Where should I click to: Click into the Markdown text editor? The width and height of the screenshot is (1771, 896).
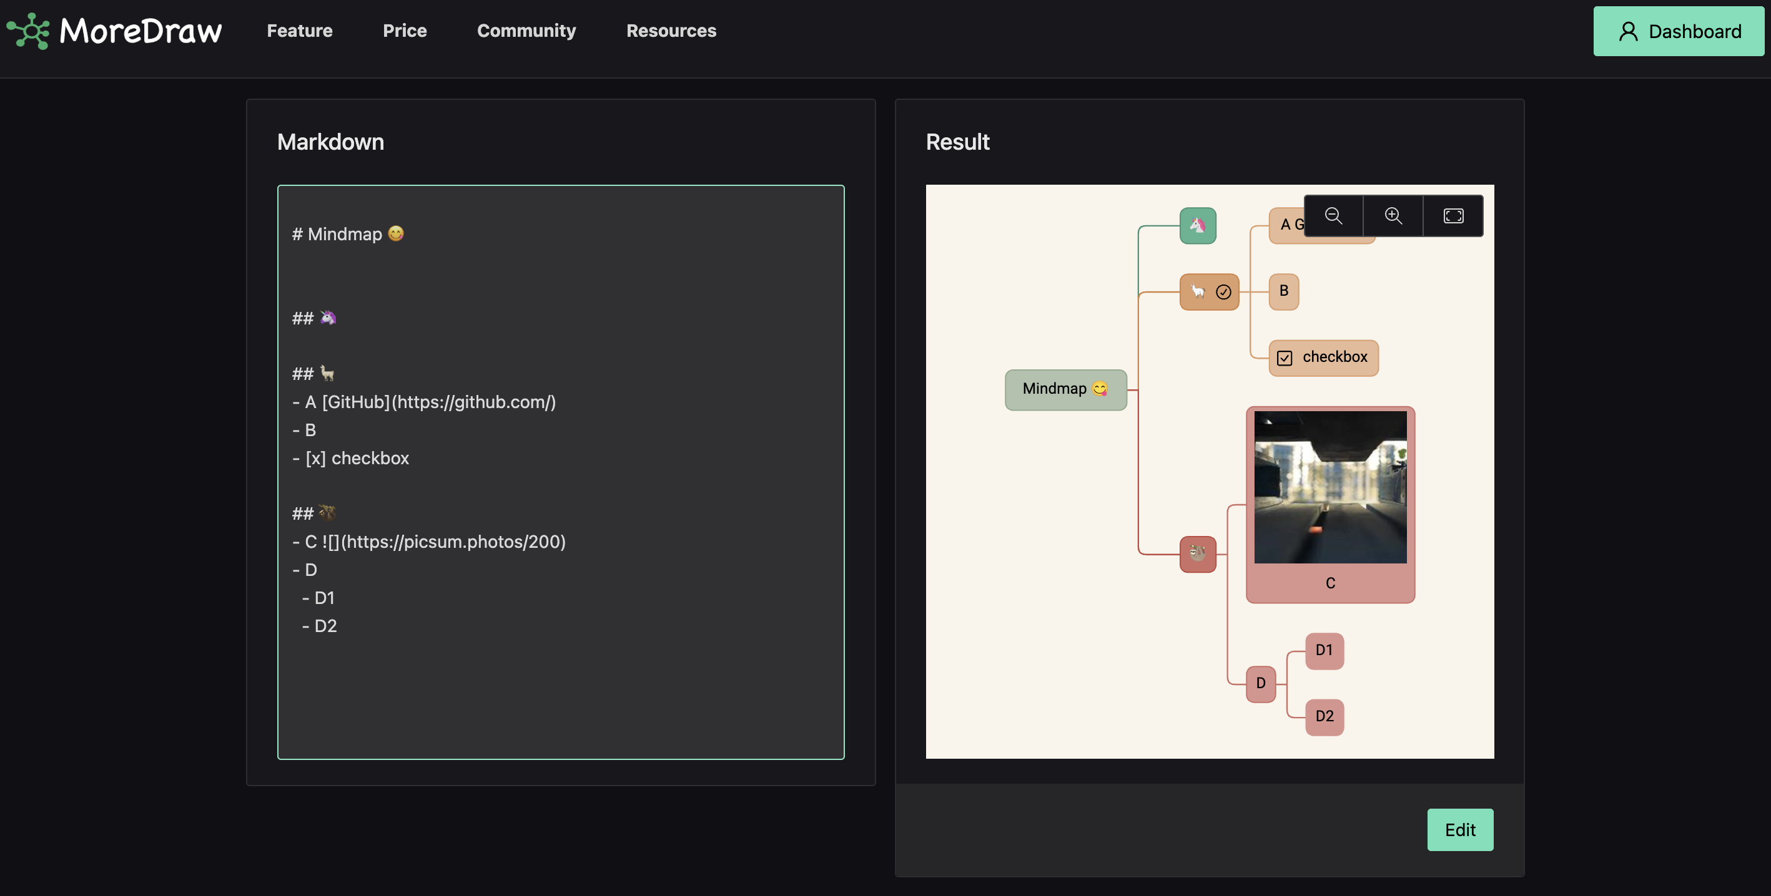coord(560,471)
